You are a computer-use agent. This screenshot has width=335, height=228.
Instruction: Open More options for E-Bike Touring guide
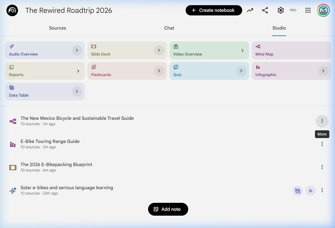point(322,144)
